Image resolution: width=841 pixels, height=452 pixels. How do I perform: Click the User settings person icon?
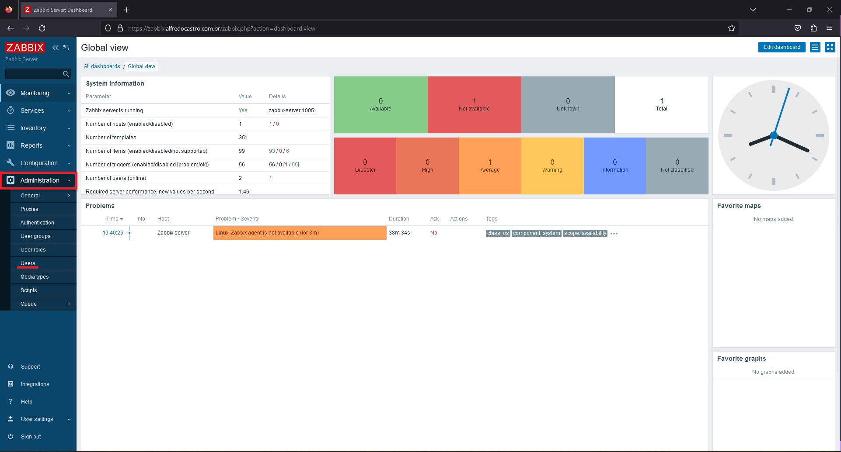[x=10, y=419]
